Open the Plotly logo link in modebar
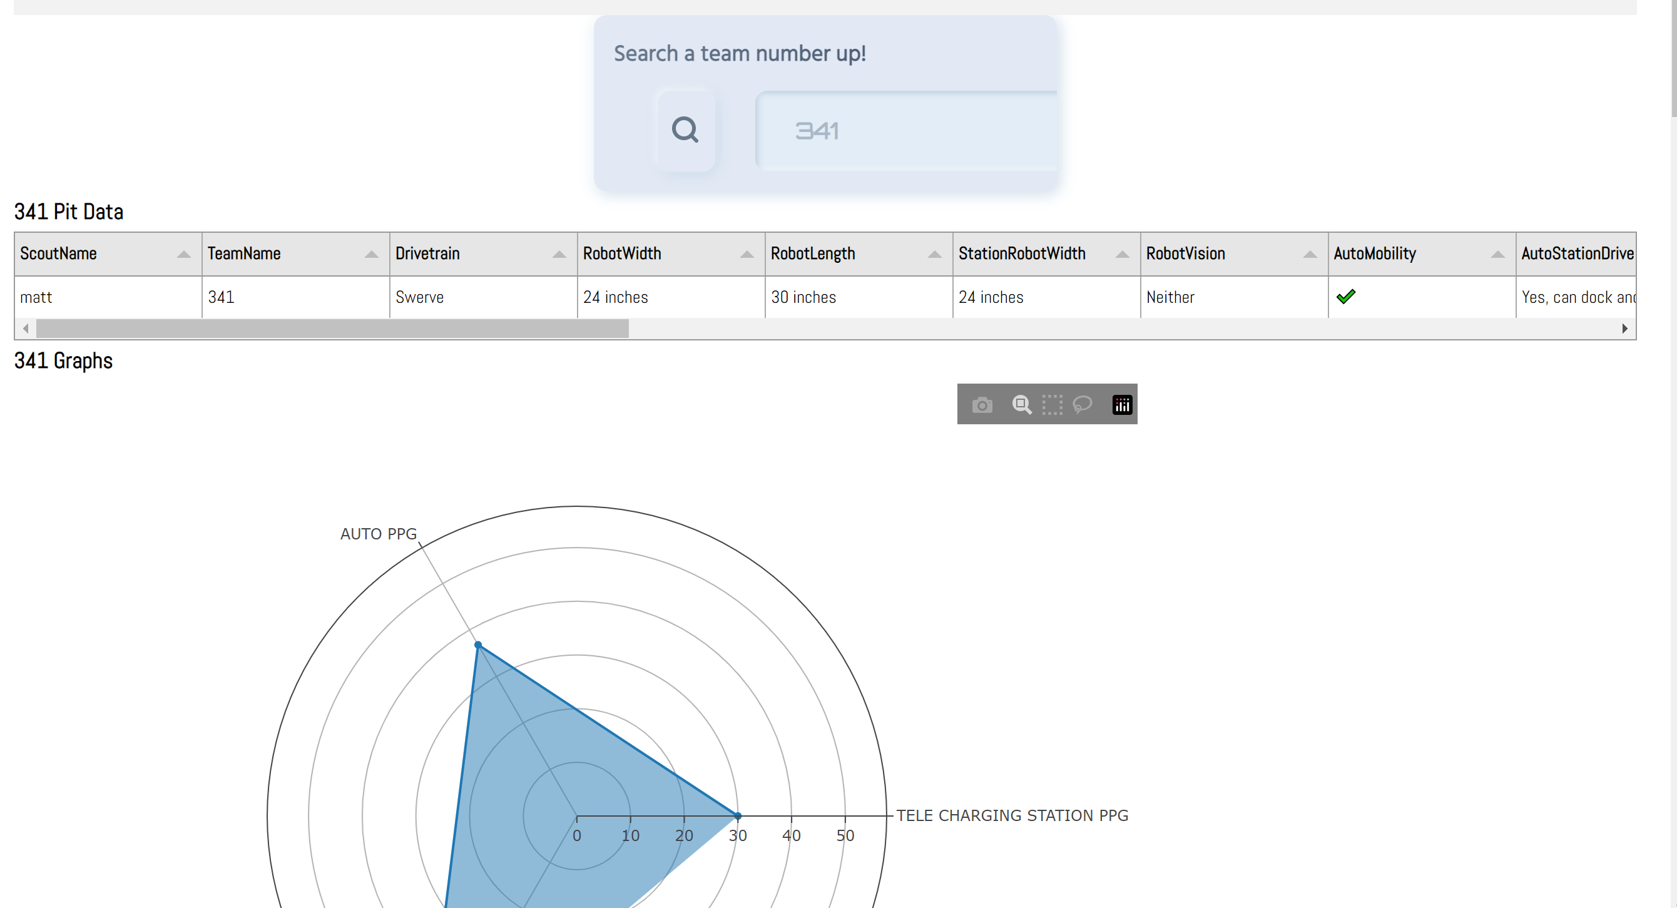Screen dimensions: 1677x908 coord(1122,405)
